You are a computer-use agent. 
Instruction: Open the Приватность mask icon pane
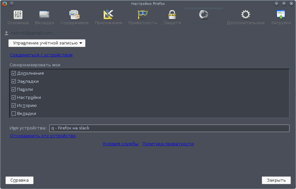[143, 17]
